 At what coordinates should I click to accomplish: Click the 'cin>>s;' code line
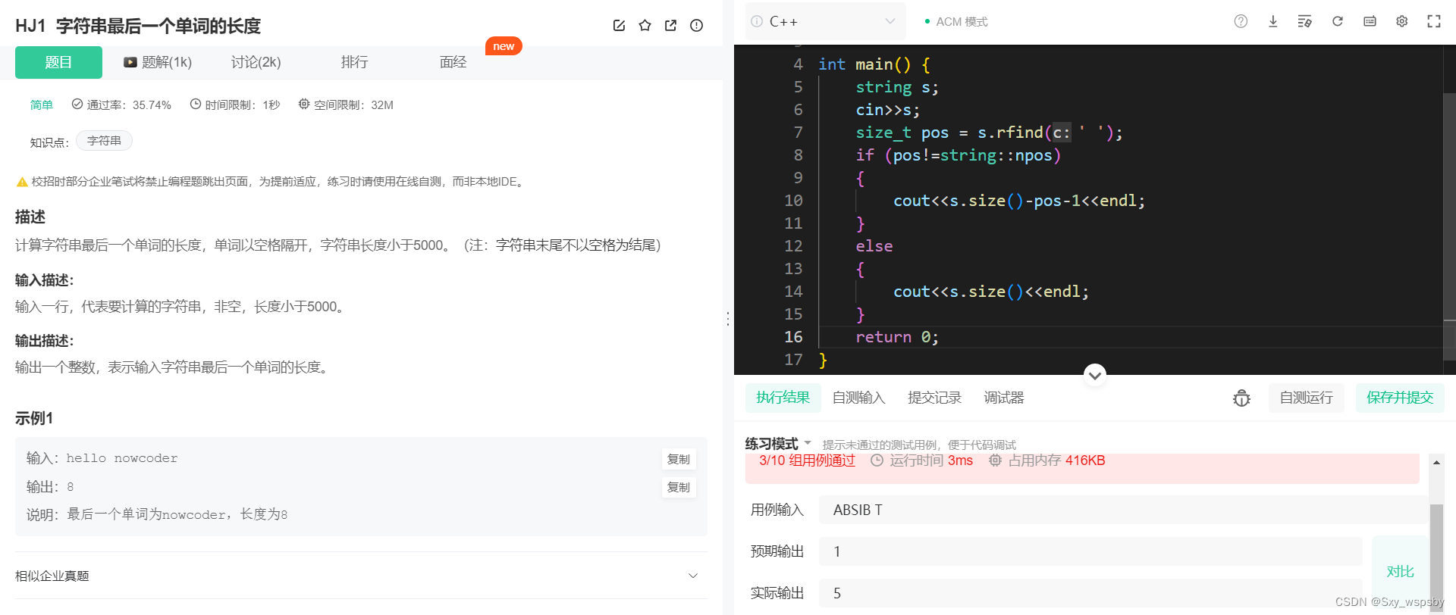[x=888, y=110]
